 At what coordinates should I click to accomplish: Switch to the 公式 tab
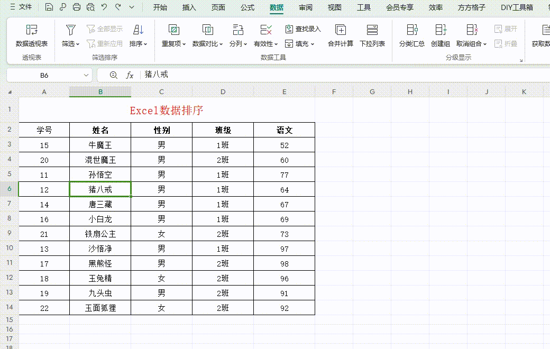[247, 7]
